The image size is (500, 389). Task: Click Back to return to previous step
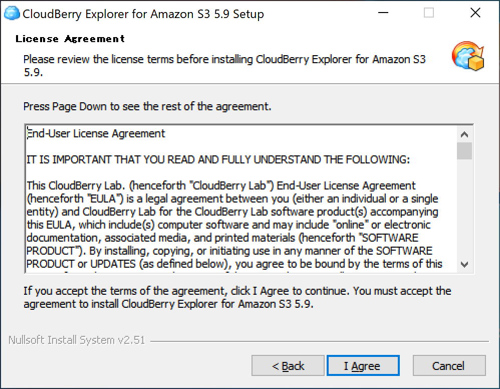click(288, 365)
